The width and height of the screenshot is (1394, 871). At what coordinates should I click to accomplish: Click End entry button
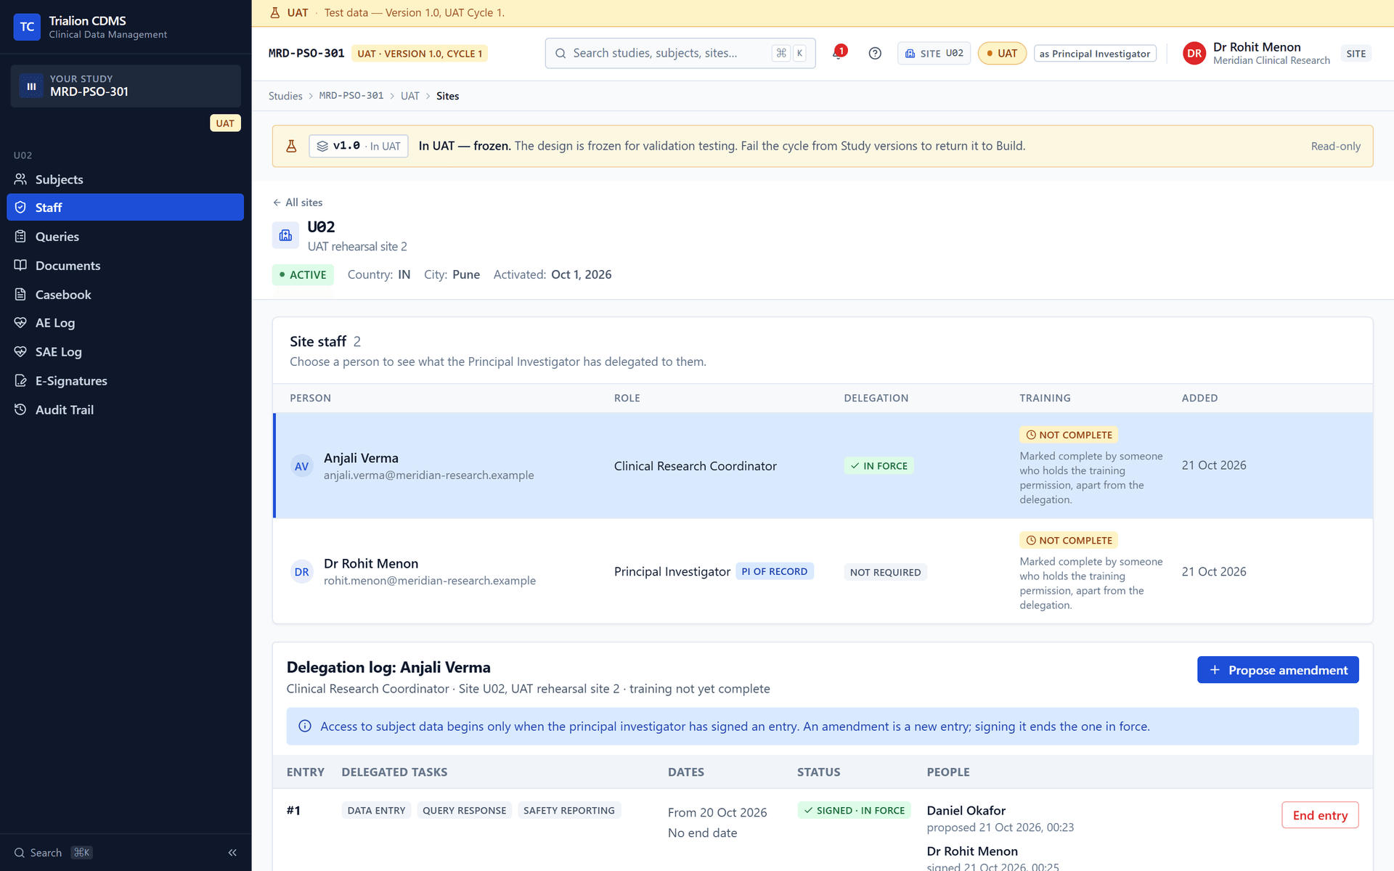(1320, 815)
